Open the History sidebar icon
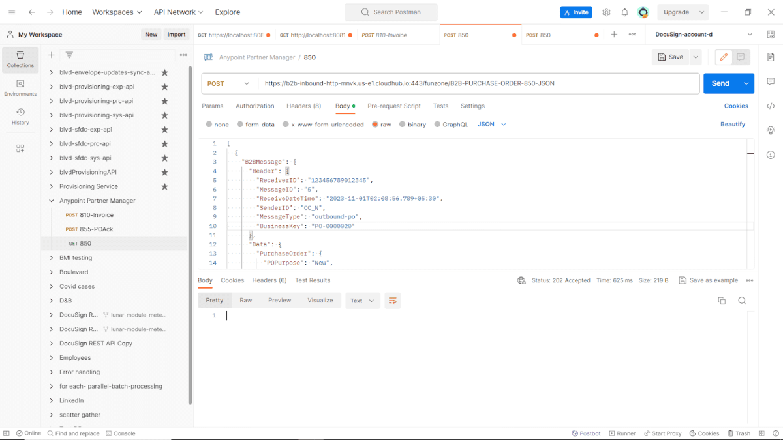The width and height of the screenshot is (783, 440). 20,117
